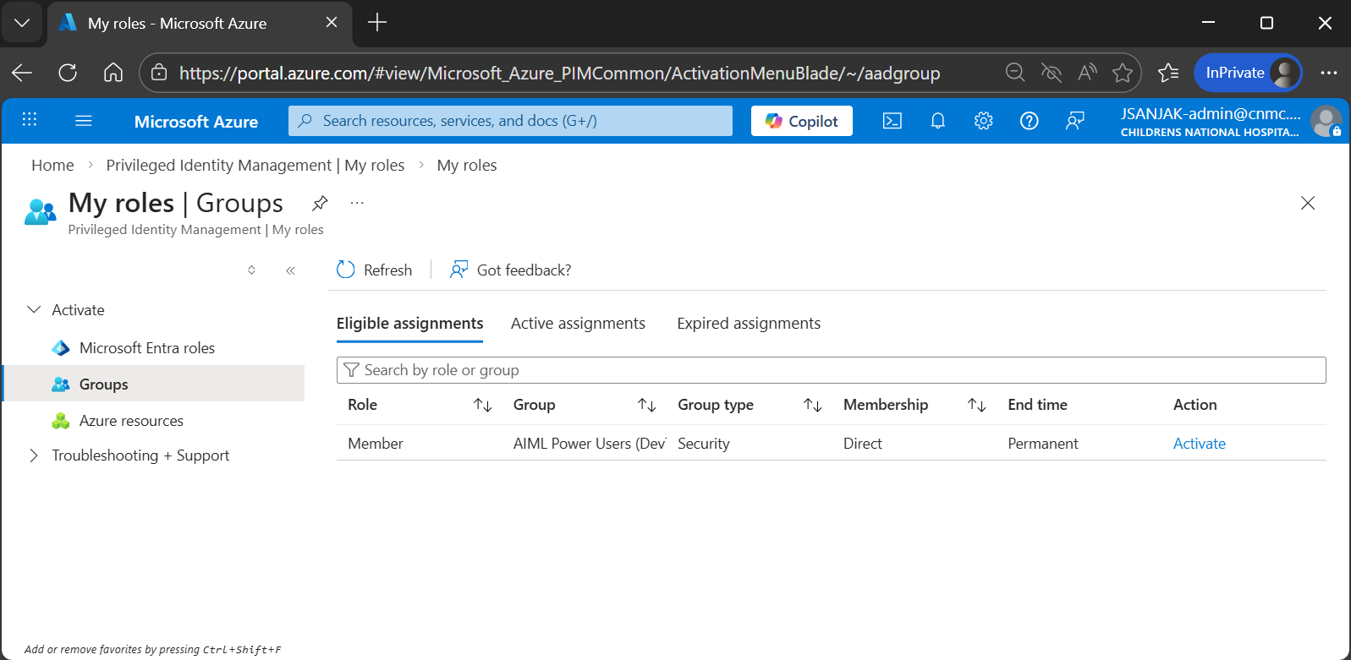Click Got feedback? in the toolbar
Viewport: 1351px width, 660px height.
pos(511,270)
